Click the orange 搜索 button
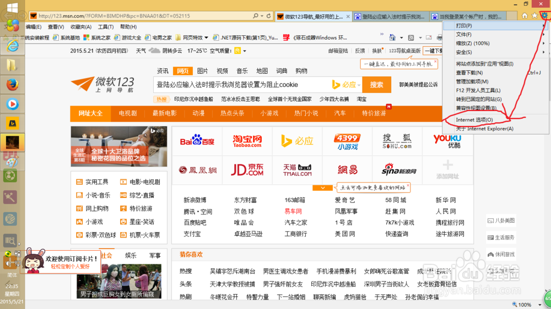Viewport: 551px width, 309px height. tap(376, 85)
